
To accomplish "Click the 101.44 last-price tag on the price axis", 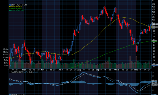I will (155, 24).
